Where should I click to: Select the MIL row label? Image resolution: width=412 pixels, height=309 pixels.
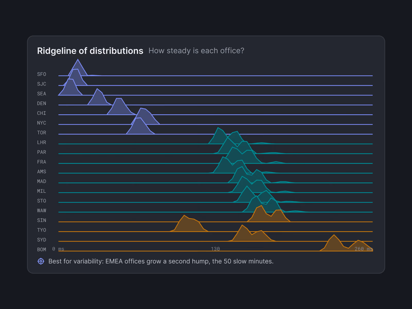point(41,191)
